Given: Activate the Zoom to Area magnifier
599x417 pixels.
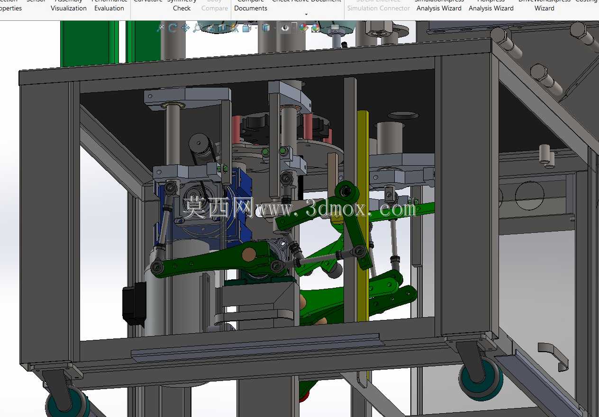Looking at the screenshot, I should click(198, 28).
